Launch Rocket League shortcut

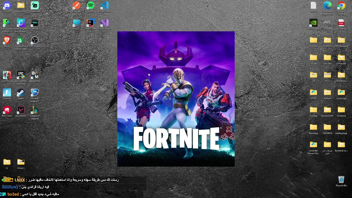pyautogui.click(x=35, y=95)
